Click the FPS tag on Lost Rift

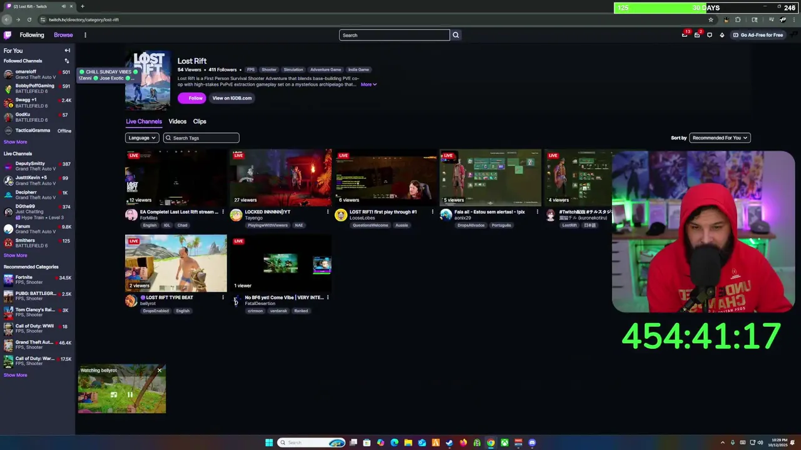click(251, 69)
